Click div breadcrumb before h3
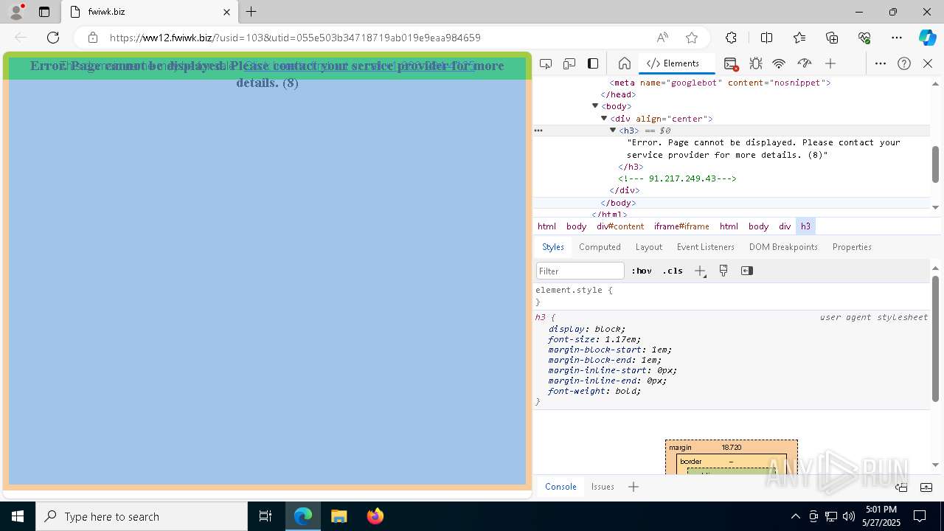This screenshot has width=944, height=531. click(x=785, y=226)
